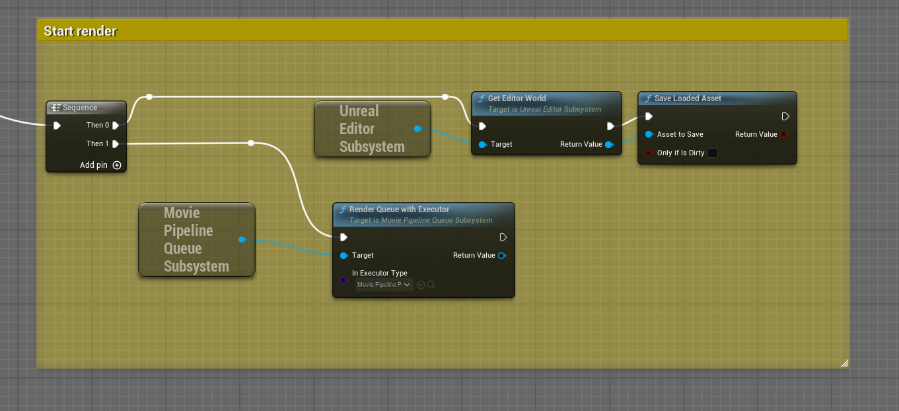899x411 pixels.
Task: Click Save Loaded Asset Return Value pin
Action: pos(784,134)
